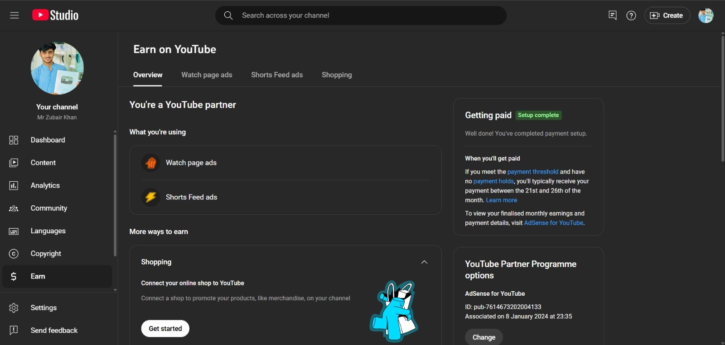Click the Languages subtitles icon
Viewport: 725px width, 345px height.
tap(14, 231)
